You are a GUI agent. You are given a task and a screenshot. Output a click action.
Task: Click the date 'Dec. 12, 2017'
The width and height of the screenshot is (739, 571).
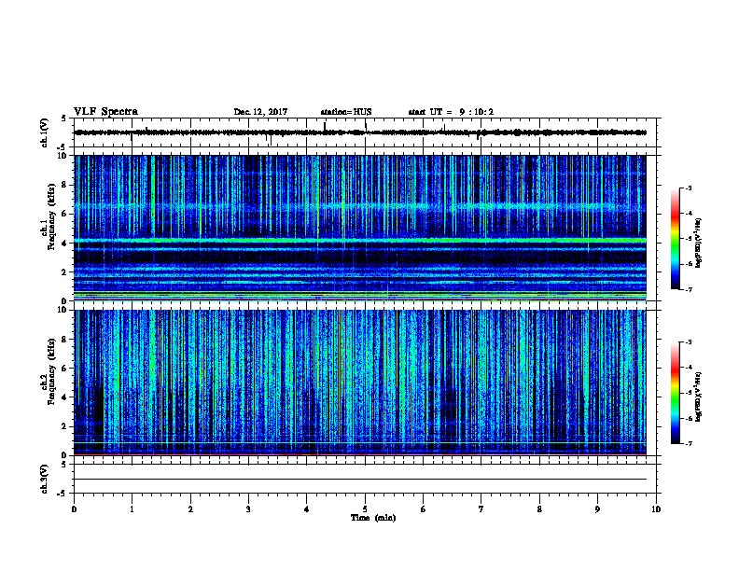click(x=260, y=112)
